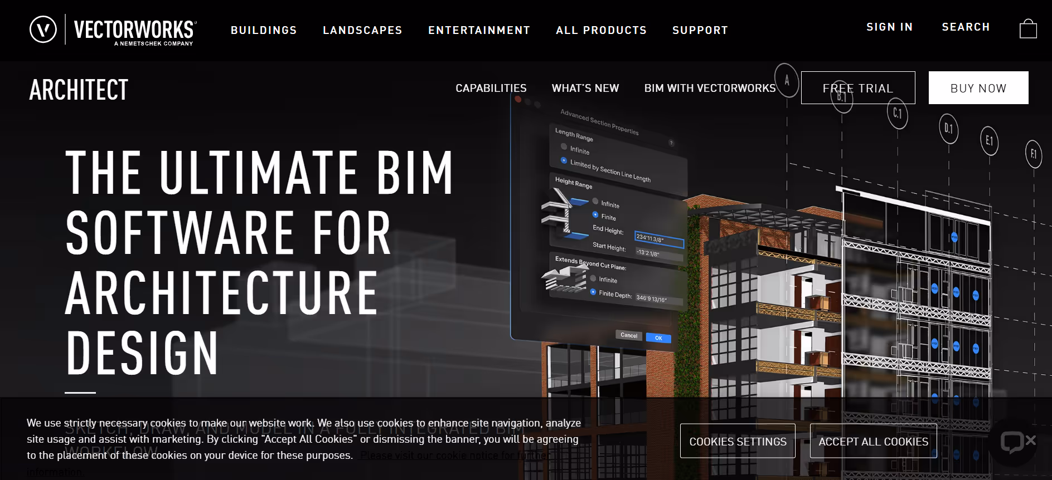1052x480 pixels.
Task: Click the Buy Now button
Action: 978,87
